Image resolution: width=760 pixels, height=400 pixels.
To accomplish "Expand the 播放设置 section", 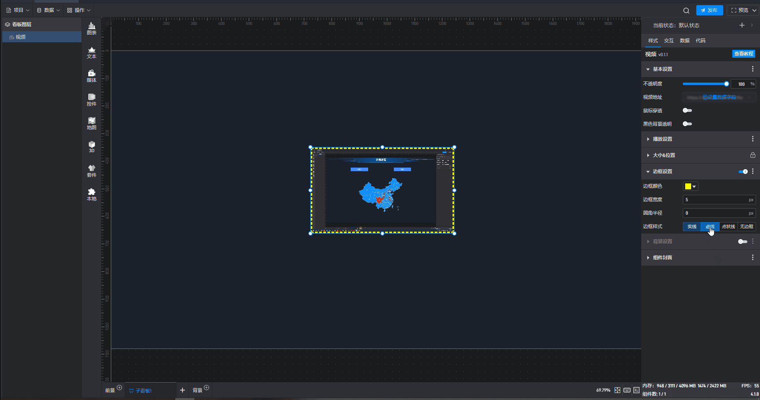I will (x=662, y=139).
